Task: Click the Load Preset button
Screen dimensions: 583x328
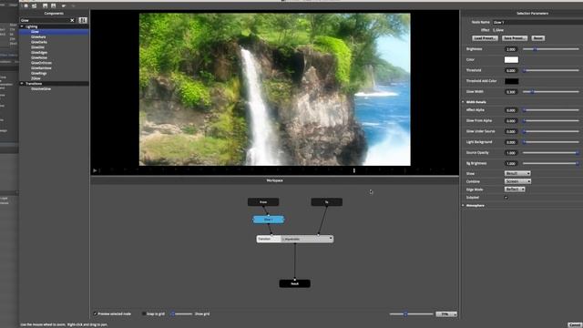Action: pos(485,38)
